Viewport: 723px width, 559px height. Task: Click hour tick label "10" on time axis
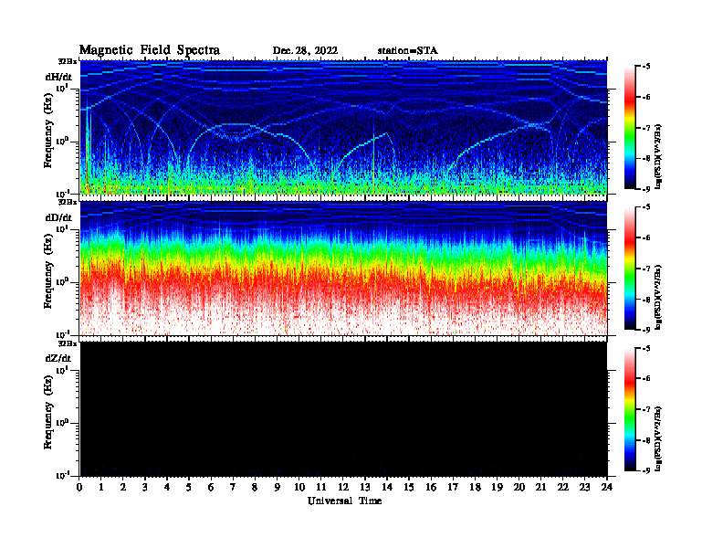click(x=299, y=487)
